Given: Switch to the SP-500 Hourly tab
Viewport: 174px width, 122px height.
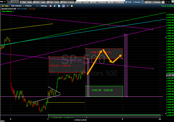Looking at the screenshot, I should click(82, 2).
